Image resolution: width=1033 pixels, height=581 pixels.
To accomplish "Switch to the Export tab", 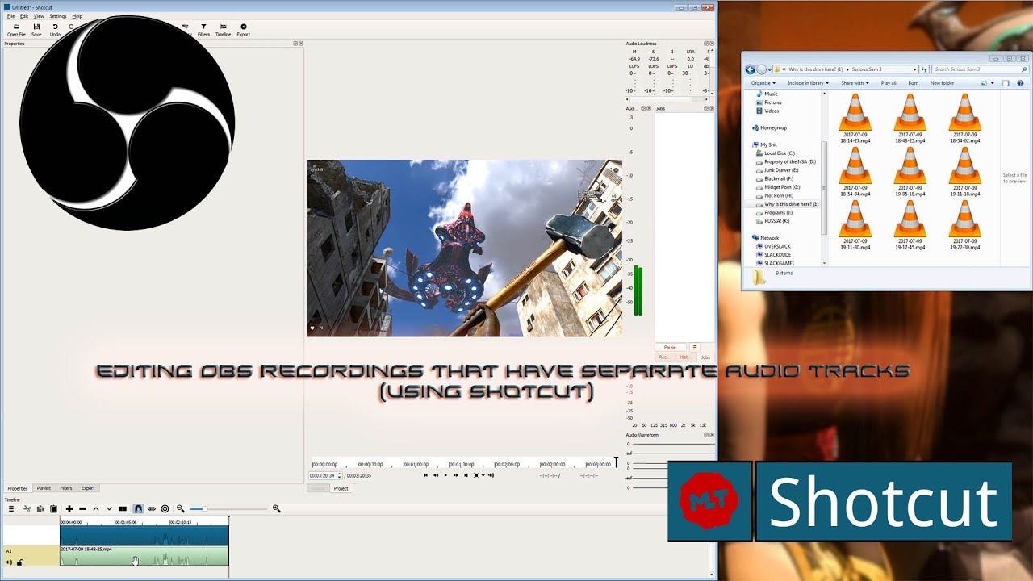I will (x=88, y=488).
